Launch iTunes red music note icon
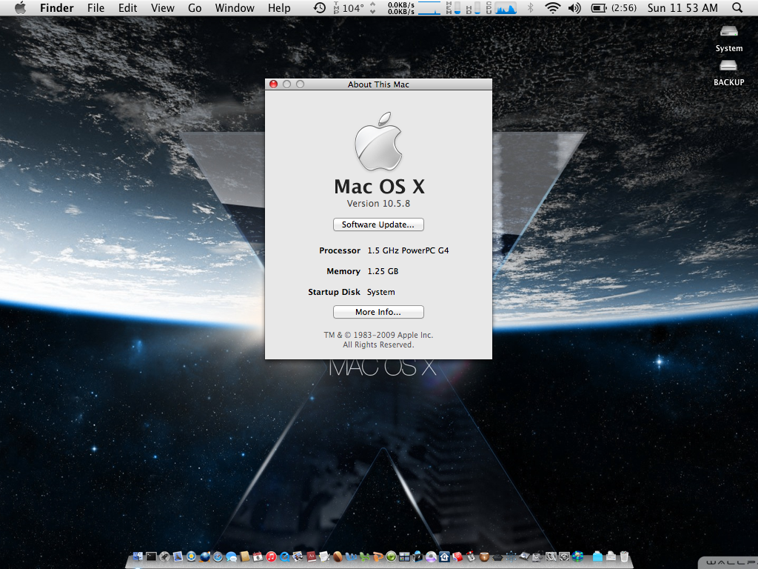The height and width of the screenshot is (569, 758). [x=271, y=556]
